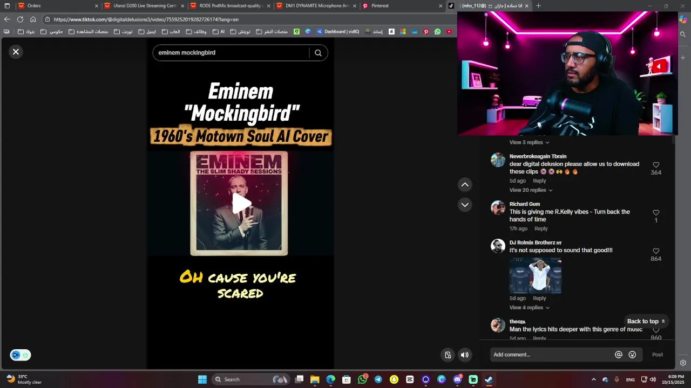This screenshot has width=691, height=388.
Task: Open the AI bookmarks folder
Action: coord(219,32)
